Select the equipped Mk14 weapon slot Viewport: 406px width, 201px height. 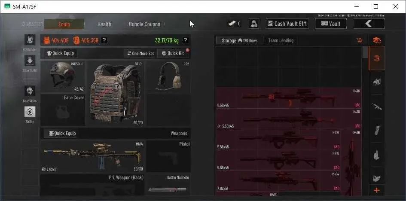[x=93, y=156]
